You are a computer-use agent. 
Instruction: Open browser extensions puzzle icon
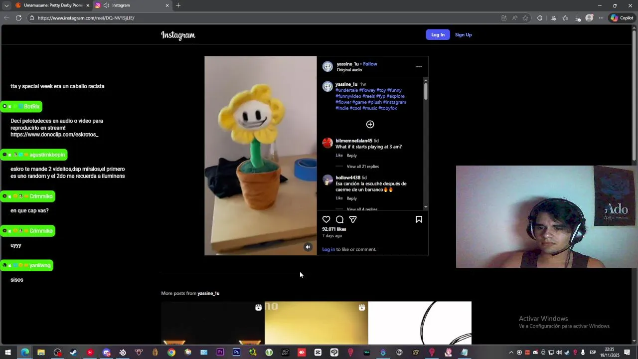(540, 18)
